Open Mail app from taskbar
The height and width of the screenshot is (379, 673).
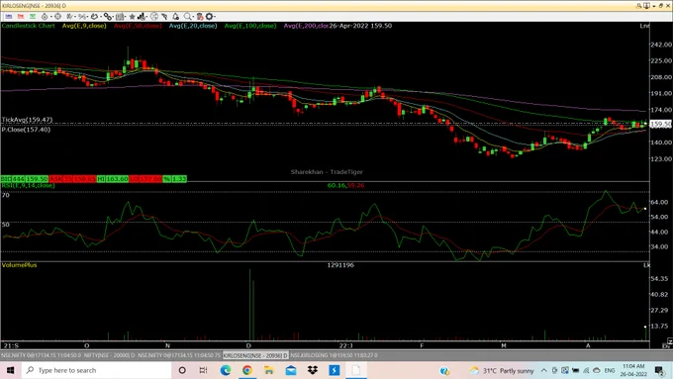[x=291, y=370]
